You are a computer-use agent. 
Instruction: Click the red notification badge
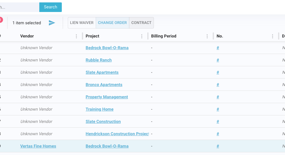tap(1, 20)
